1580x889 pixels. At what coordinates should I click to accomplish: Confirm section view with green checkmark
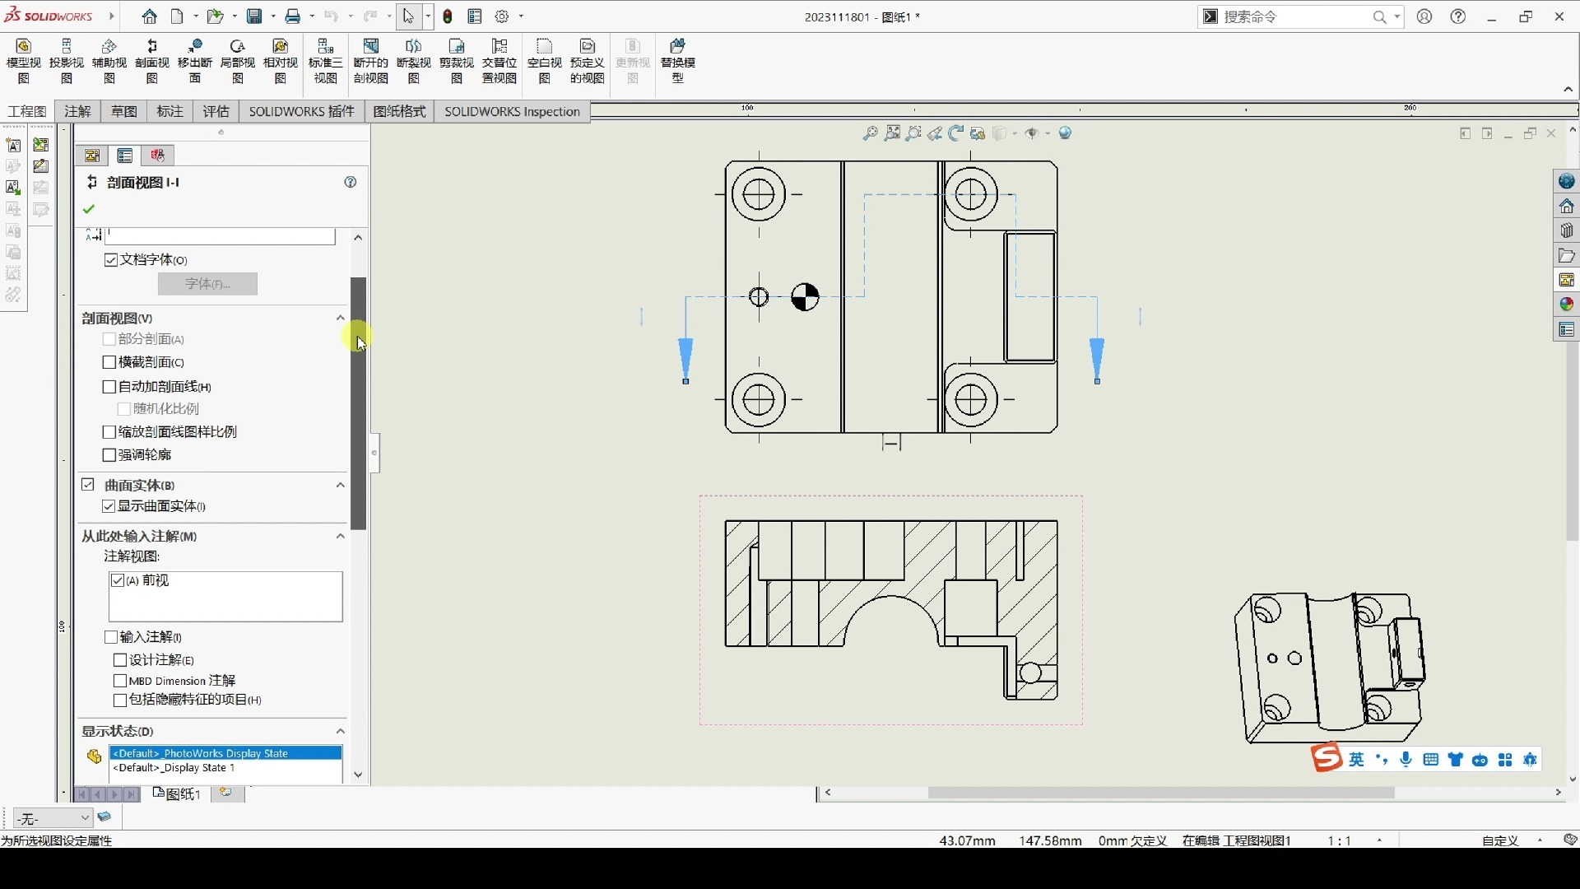(x=89, y=209)
